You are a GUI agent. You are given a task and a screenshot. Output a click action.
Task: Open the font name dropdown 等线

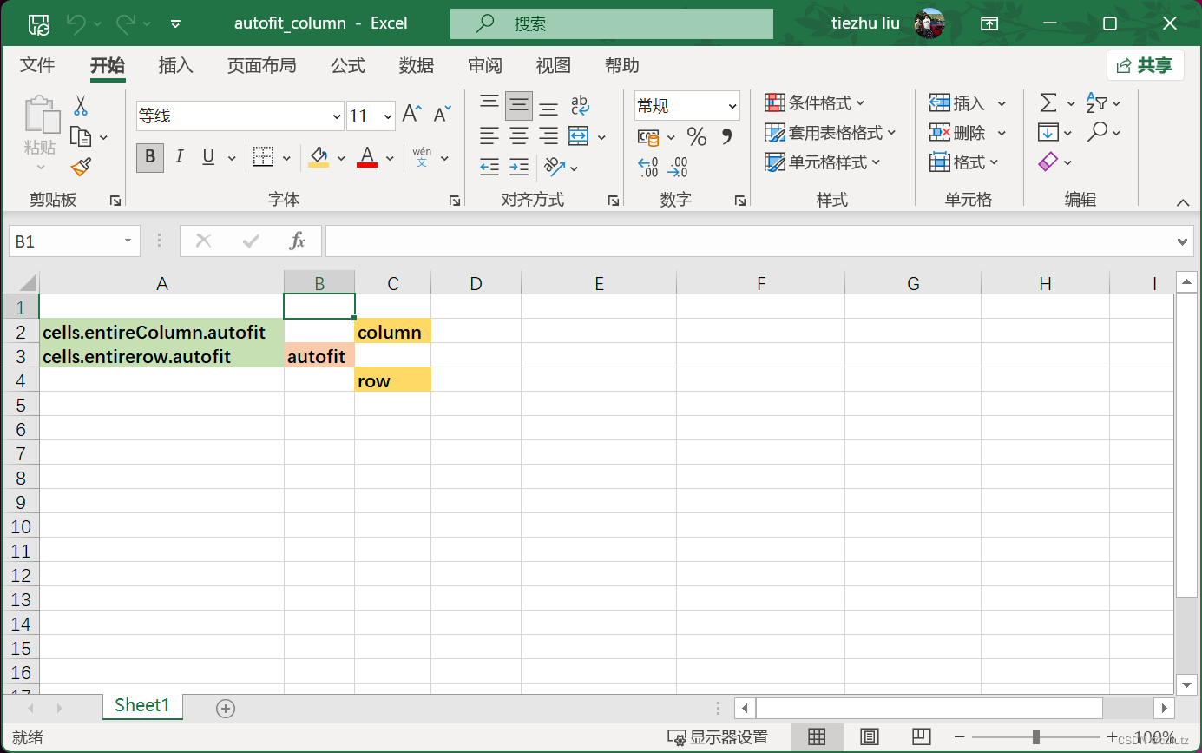pyautogui.click(x=337, y=116)
